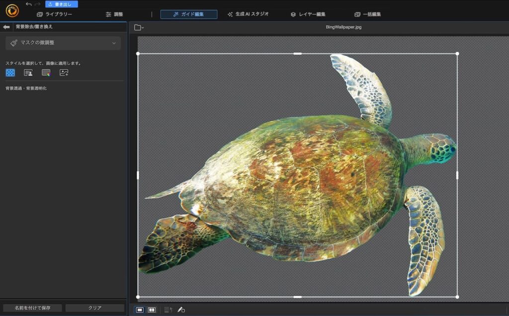Open the folder dropdown above the canvas
509x316 pixels.
139,28
